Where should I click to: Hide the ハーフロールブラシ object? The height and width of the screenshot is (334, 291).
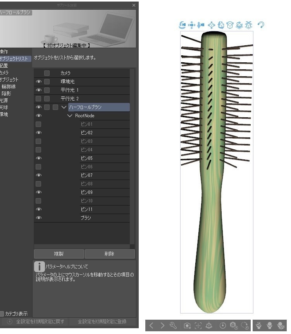[38, 107]
